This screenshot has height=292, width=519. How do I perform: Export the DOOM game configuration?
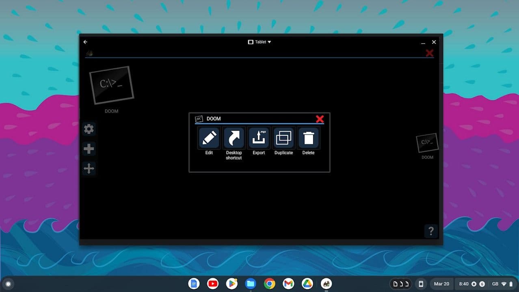(x=259, y=138)
